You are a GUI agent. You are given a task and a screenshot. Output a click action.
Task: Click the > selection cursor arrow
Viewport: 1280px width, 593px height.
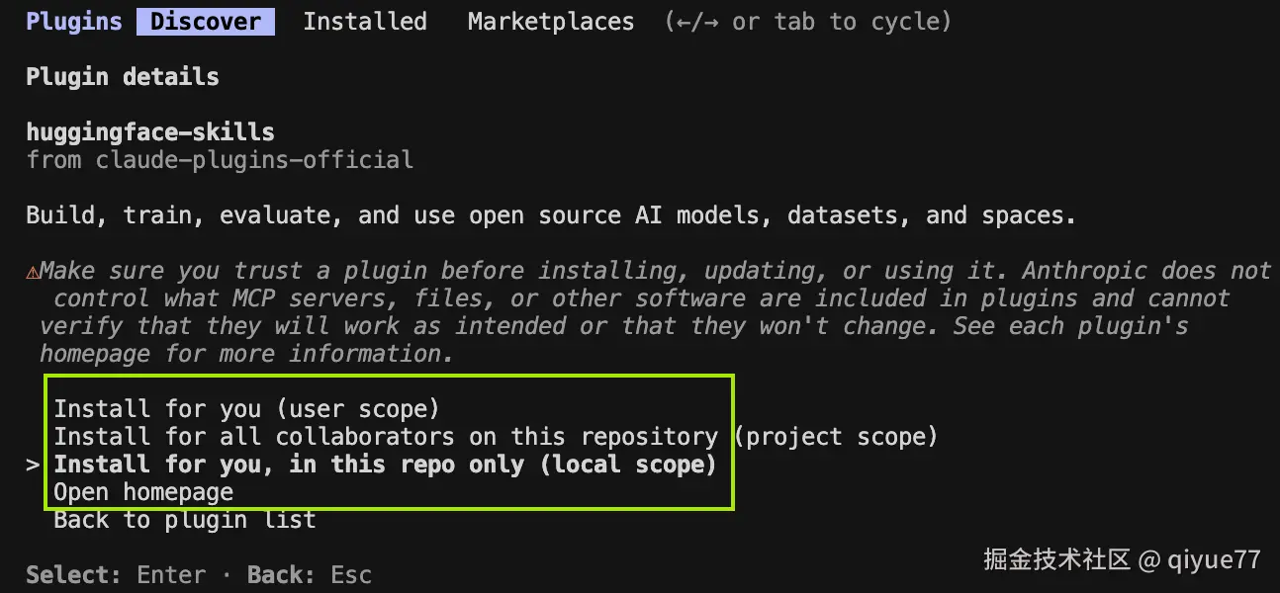(33, 465)
